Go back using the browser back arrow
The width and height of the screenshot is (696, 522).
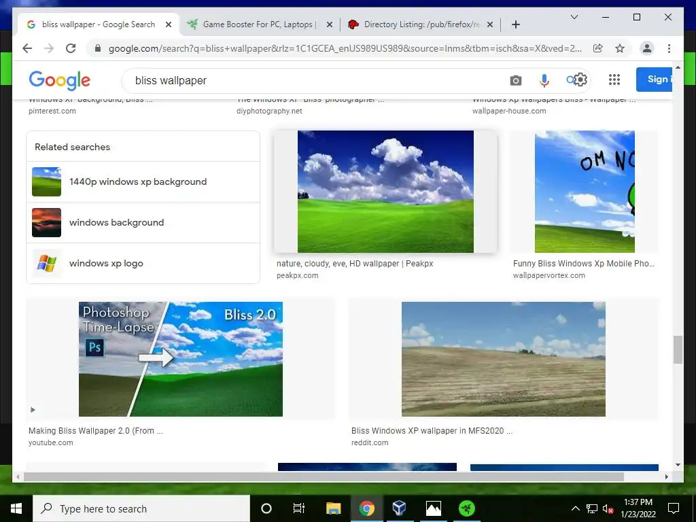[x=27, y=48]
